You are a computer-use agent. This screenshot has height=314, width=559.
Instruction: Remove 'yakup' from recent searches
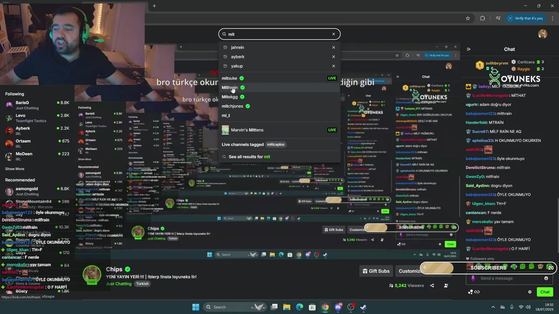coord(334,66)
